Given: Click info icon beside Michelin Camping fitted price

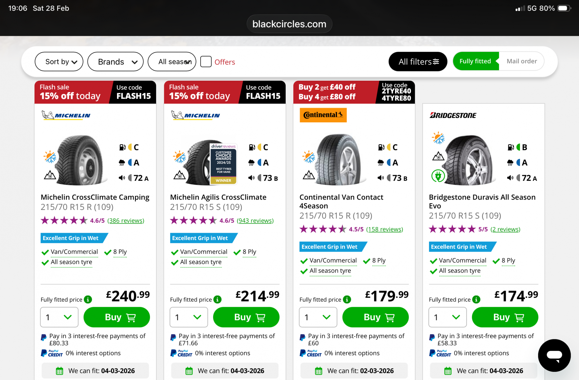Looking at the screenshot, I should (x=88, y=300).
